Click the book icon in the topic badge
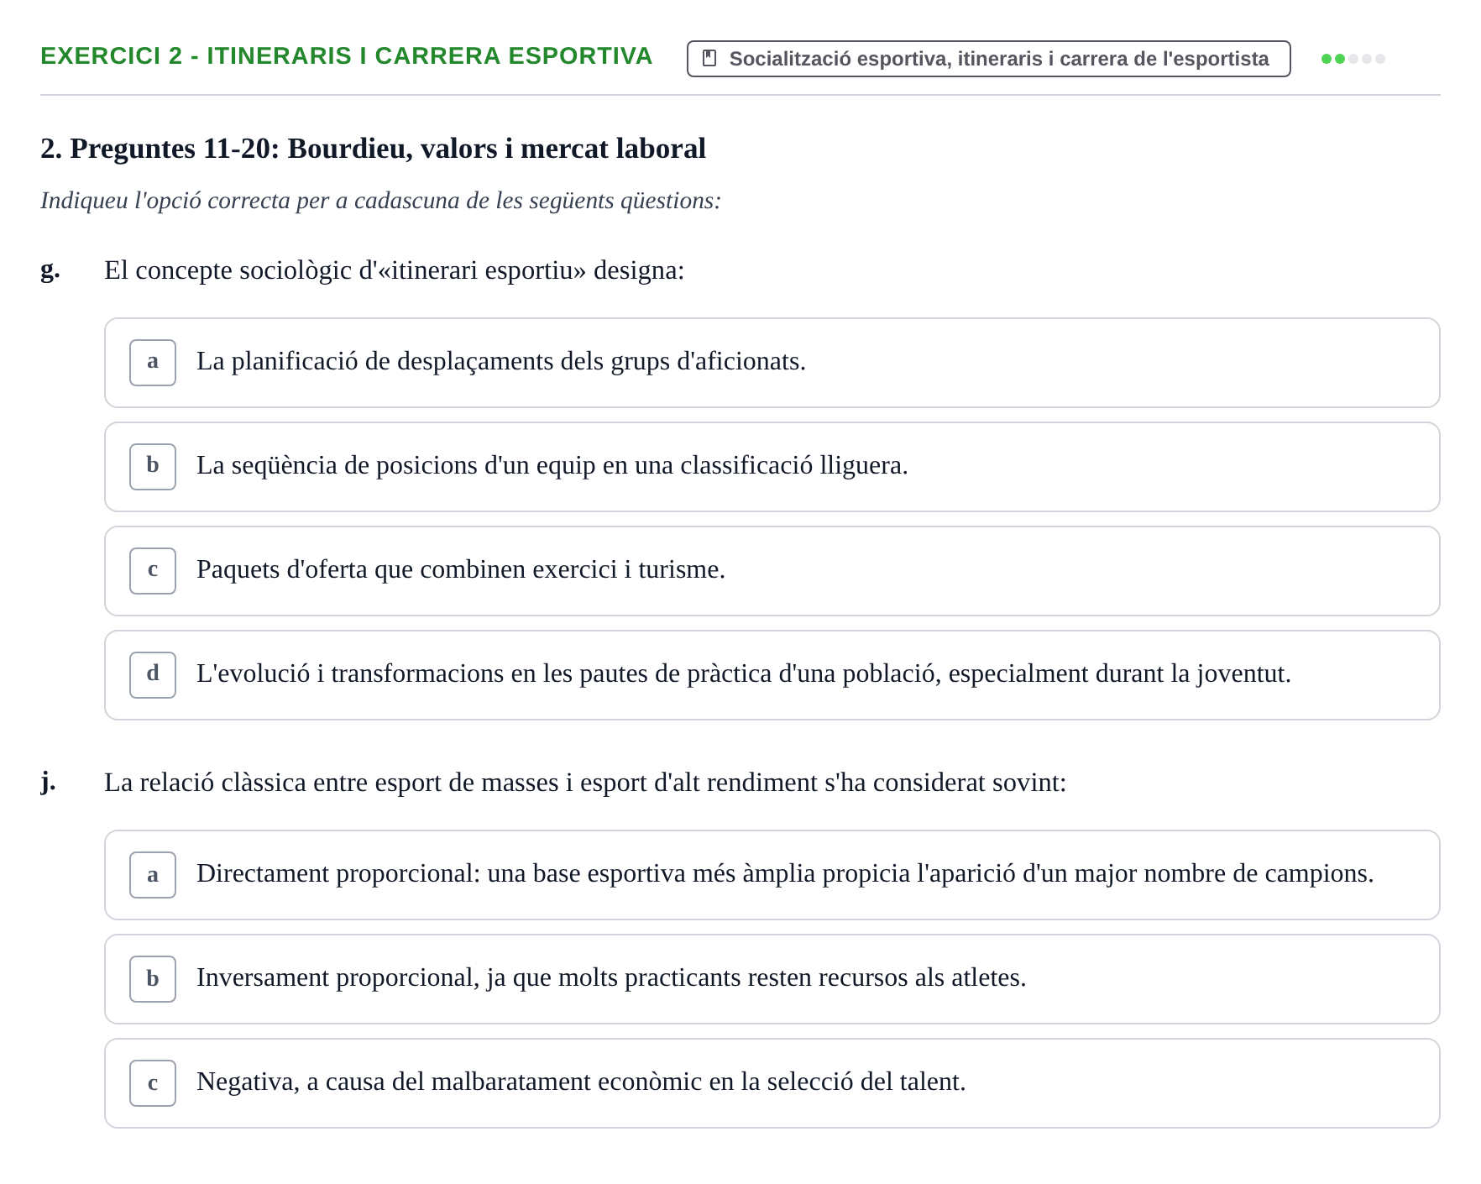Screen dimensions: 1481x1184 709,59
